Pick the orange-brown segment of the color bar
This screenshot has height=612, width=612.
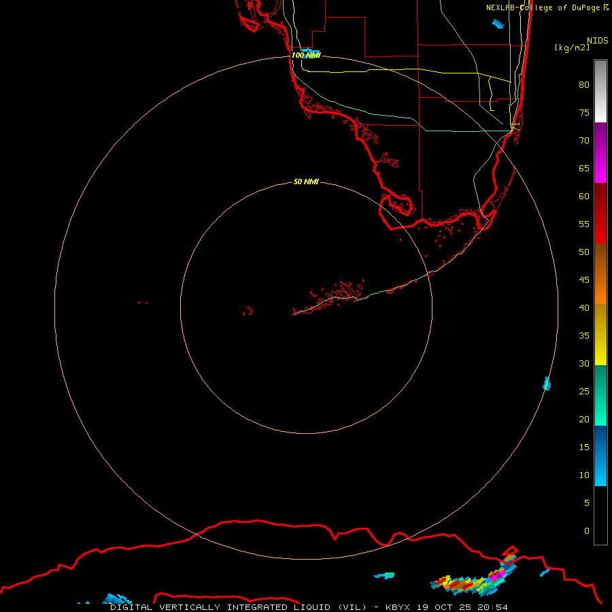[x=600, y=274]
